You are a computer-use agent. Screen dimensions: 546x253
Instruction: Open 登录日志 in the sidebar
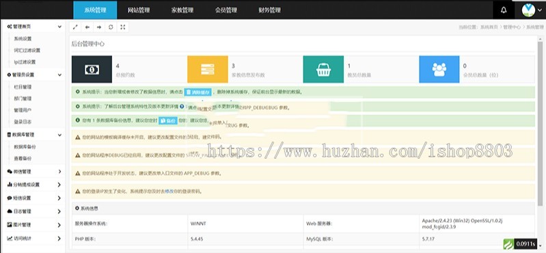click(x=23, y=122)
